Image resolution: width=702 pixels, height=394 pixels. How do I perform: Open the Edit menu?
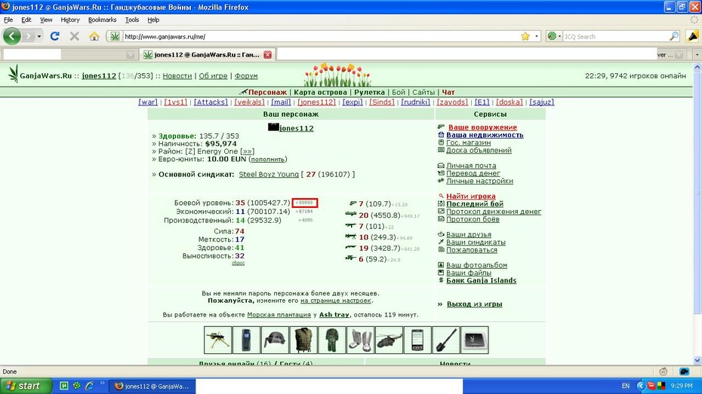click(26, 20)
